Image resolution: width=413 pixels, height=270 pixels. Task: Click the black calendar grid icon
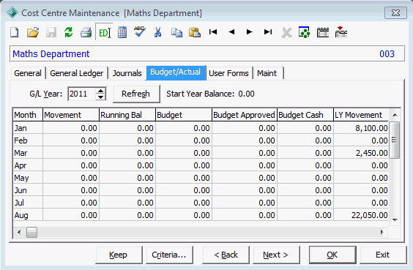[323, 33]
